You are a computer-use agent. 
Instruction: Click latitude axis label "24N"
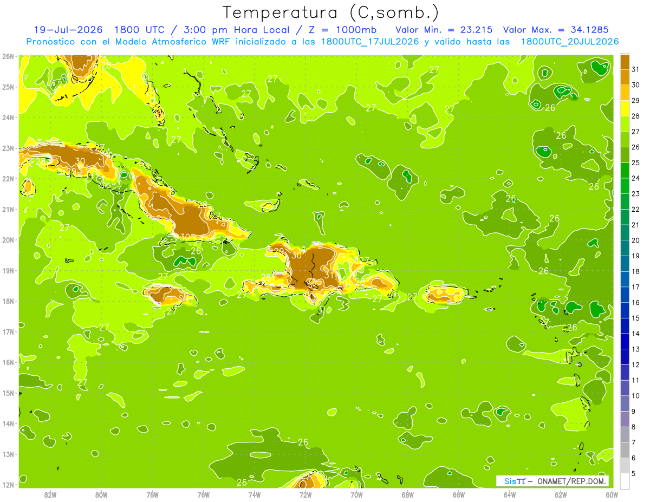click(8, 118)
